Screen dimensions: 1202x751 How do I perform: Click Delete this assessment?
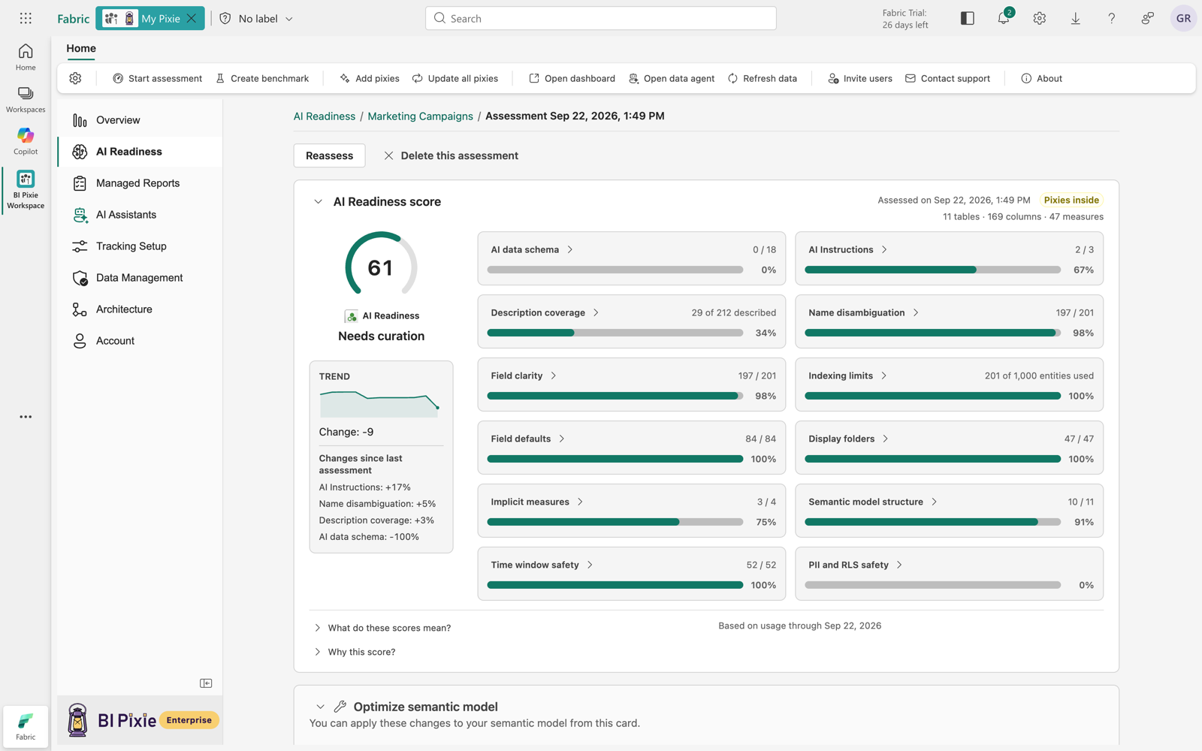(451, 155)
